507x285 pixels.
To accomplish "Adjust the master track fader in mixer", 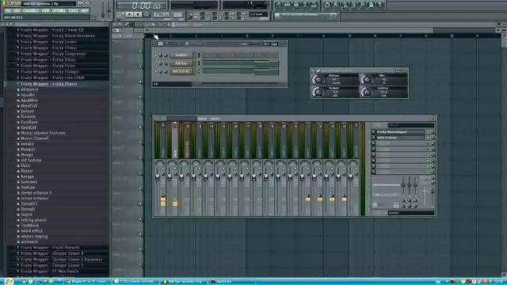I will pyautogui.click(x=157, y=177).
